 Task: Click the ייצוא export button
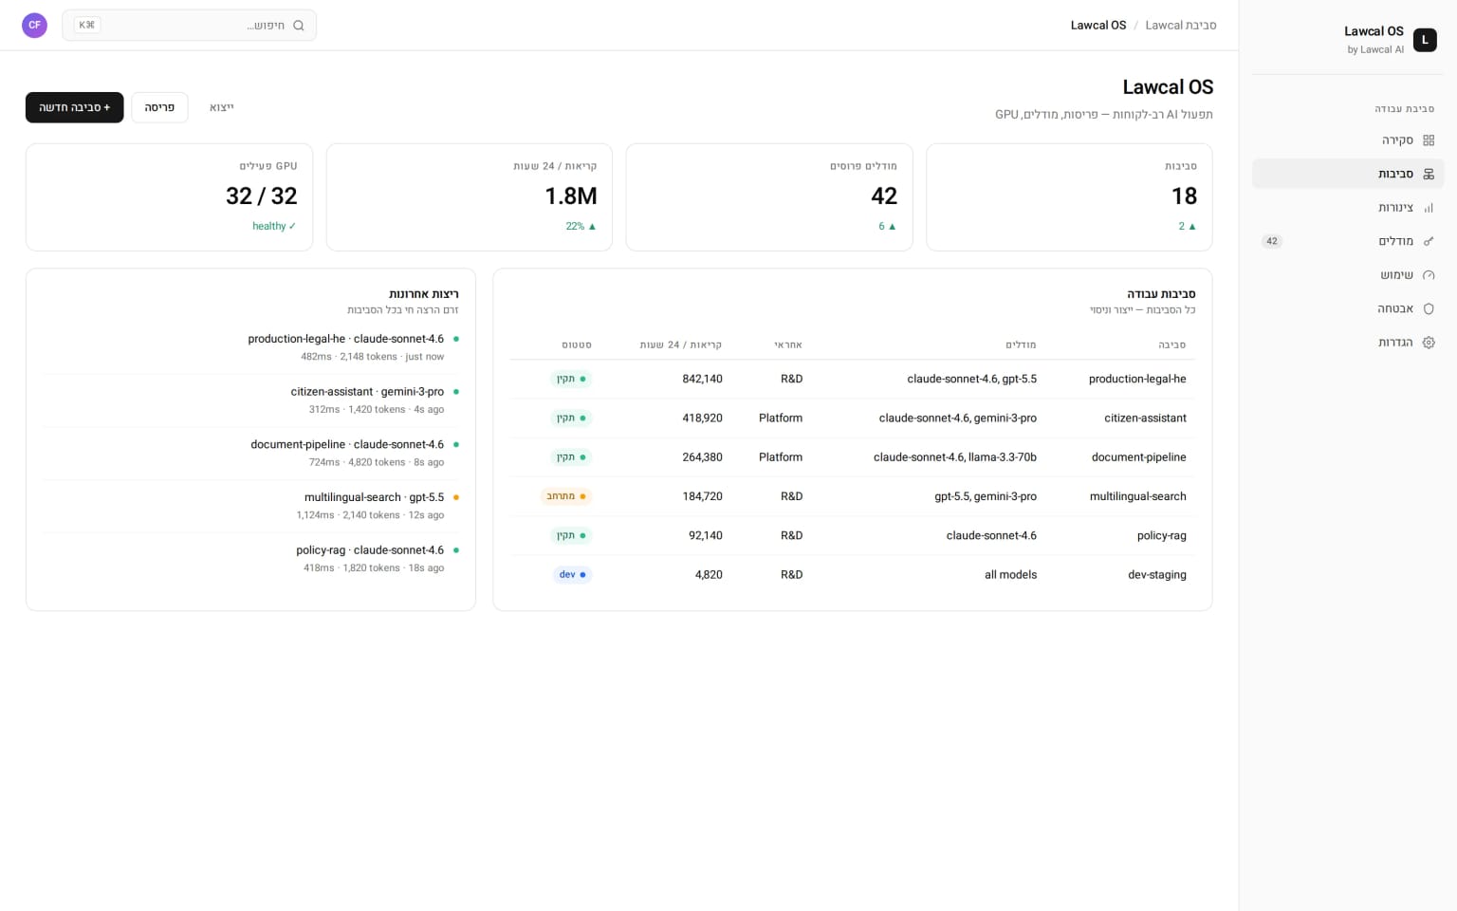tap(221, 107)
